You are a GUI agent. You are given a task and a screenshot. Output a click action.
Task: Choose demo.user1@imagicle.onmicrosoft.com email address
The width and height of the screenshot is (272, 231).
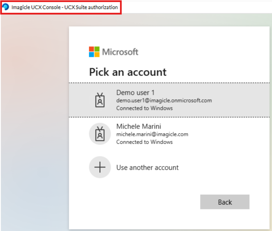(164, 101)
